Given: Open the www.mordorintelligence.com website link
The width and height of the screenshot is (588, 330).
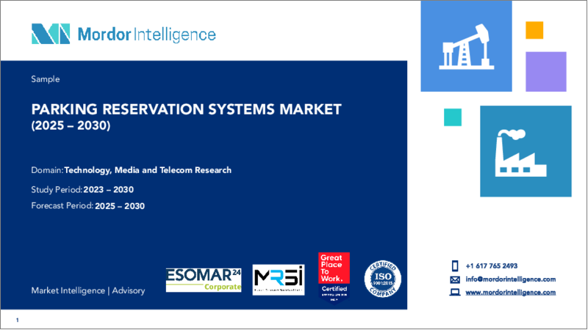Looking at the screenshot, I should click(x=512, y=292).
